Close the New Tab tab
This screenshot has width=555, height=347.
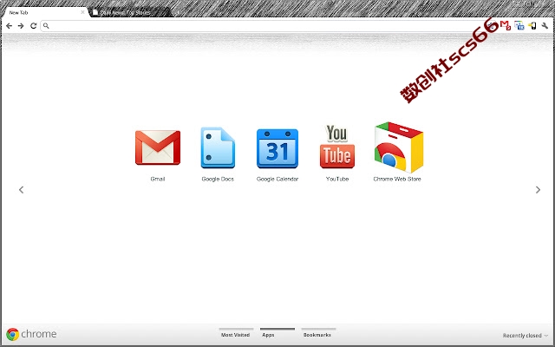tap(83, 12)
